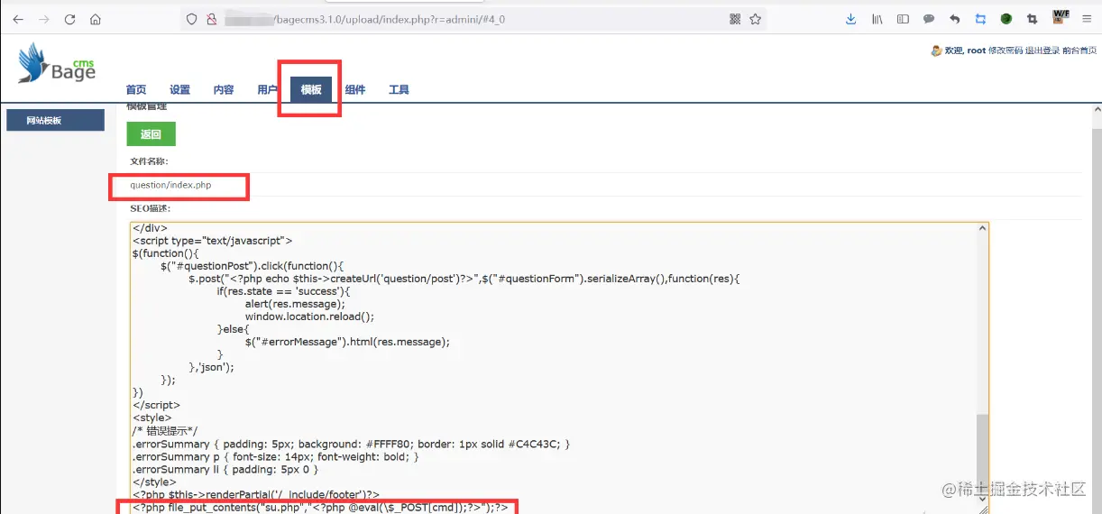Click the address bar URL field
The width and height of the screenshot is (1102, 514).
(x=473, y=19)
